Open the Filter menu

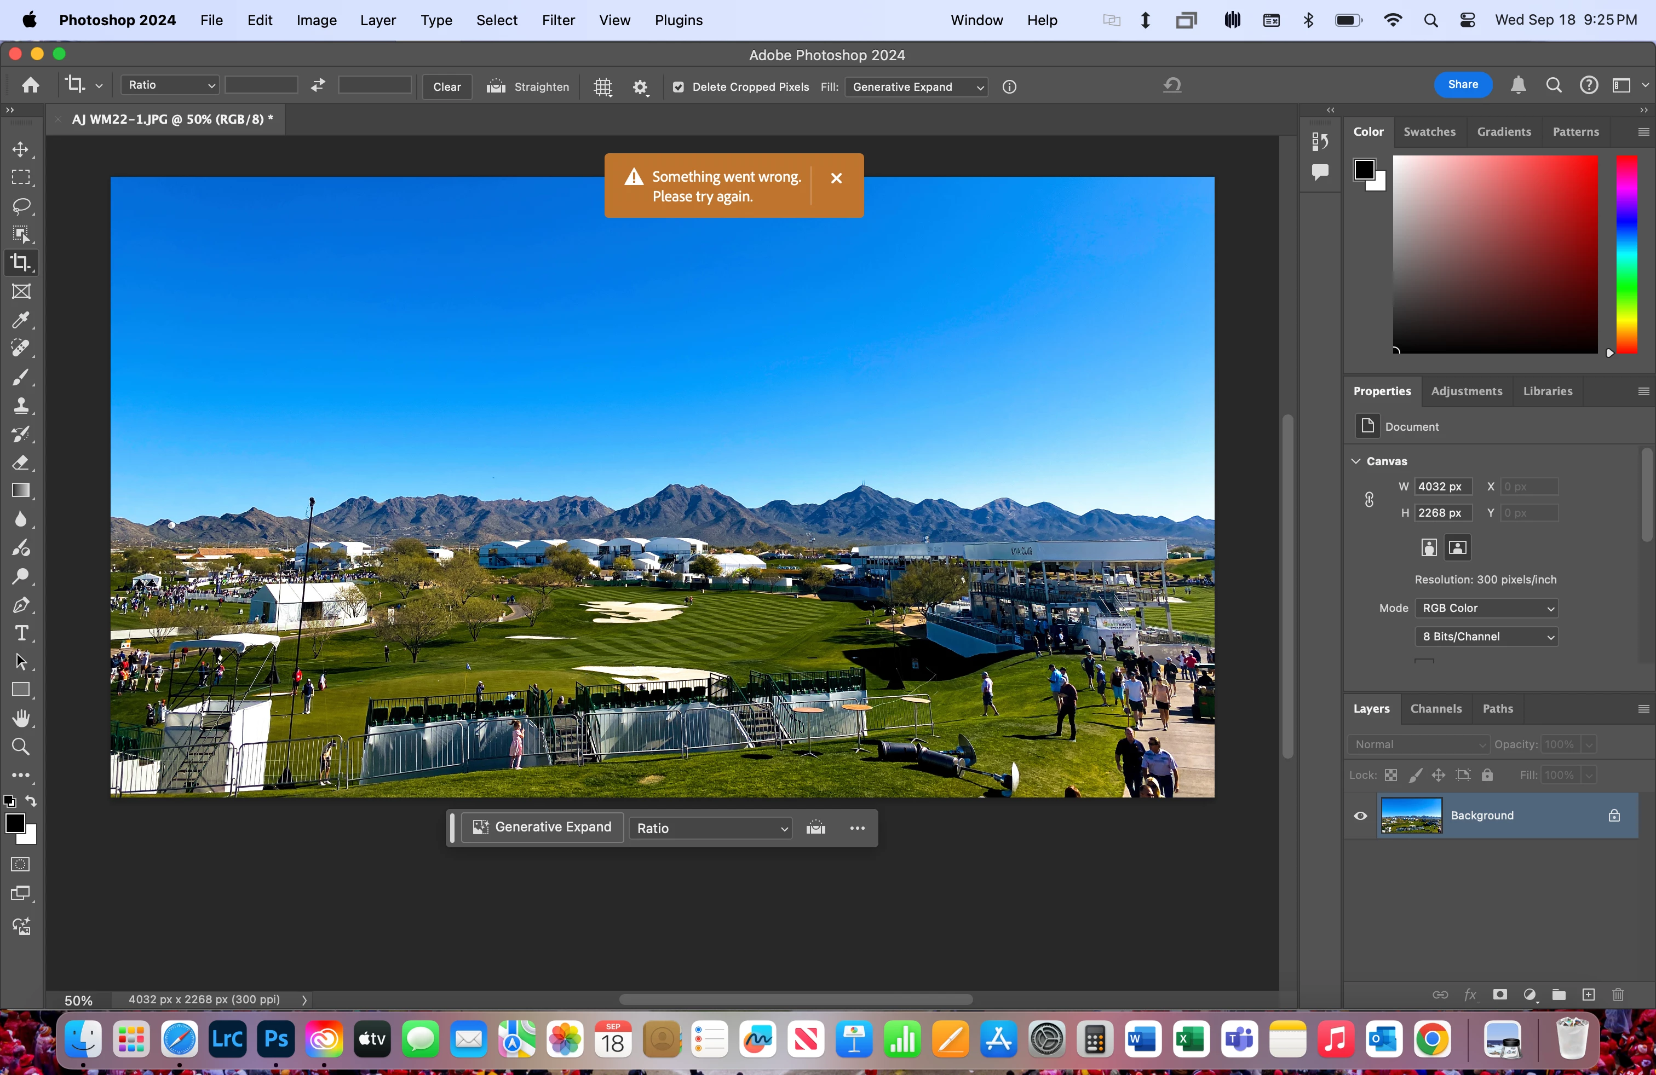coord(558,20)
